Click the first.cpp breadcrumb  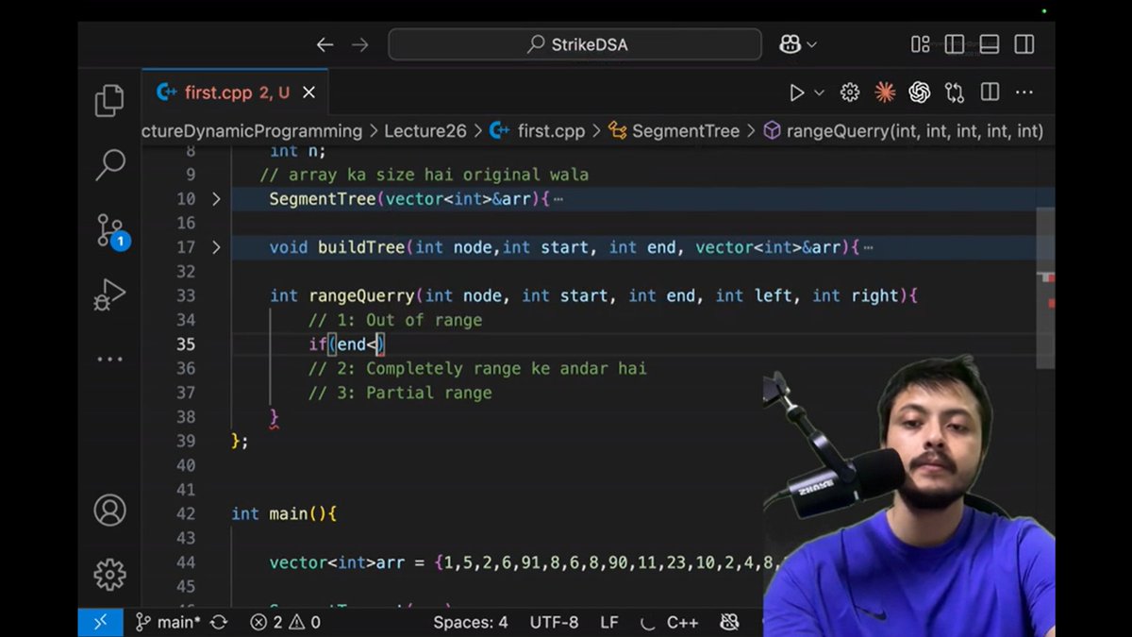click(538, 131)
